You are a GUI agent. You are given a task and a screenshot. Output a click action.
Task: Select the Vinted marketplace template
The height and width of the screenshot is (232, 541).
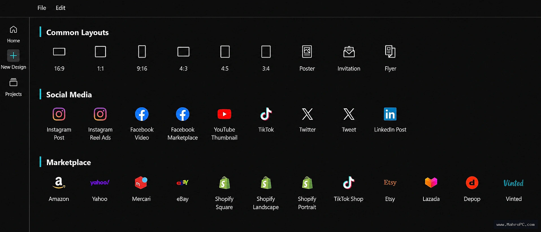point(514,189)
